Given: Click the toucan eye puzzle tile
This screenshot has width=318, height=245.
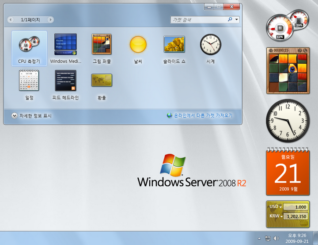Looking at the screenshot, I should pyautogui.click(x=292, y=68).
